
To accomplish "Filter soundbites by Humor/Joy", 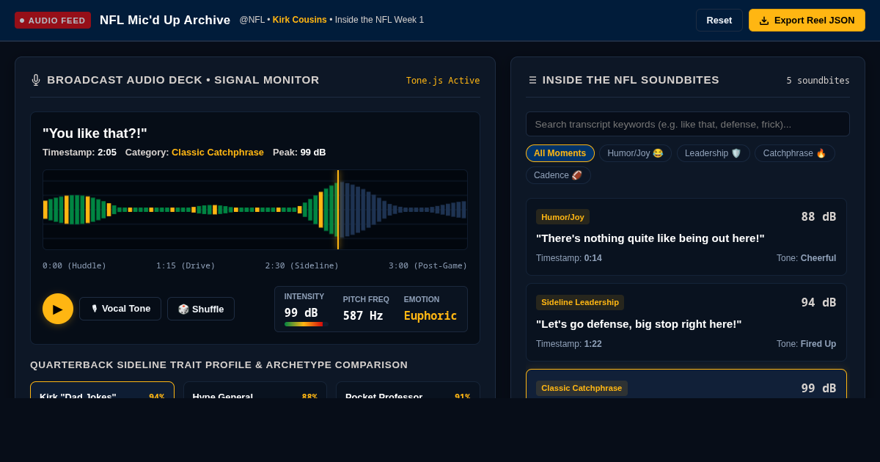I will [635, 153].
